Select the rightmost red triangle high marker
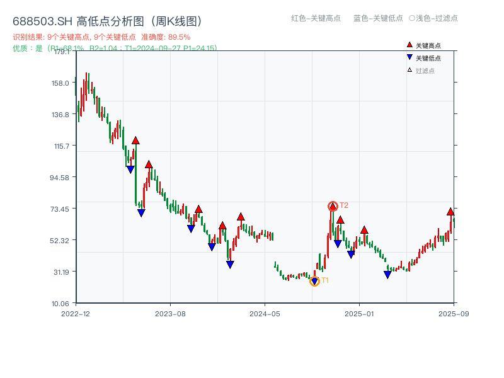Screen dimensions: 504x378 tap(450, 212)
